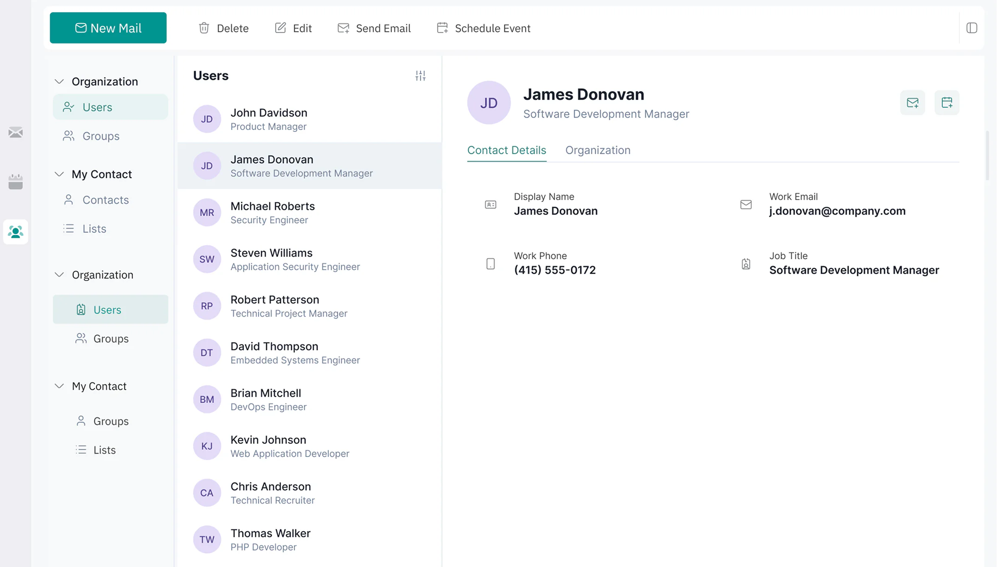This screenshot has height=567, width=997.
Task: Select Brian Mitchell in Users list
Action: [x=310, y=399]
